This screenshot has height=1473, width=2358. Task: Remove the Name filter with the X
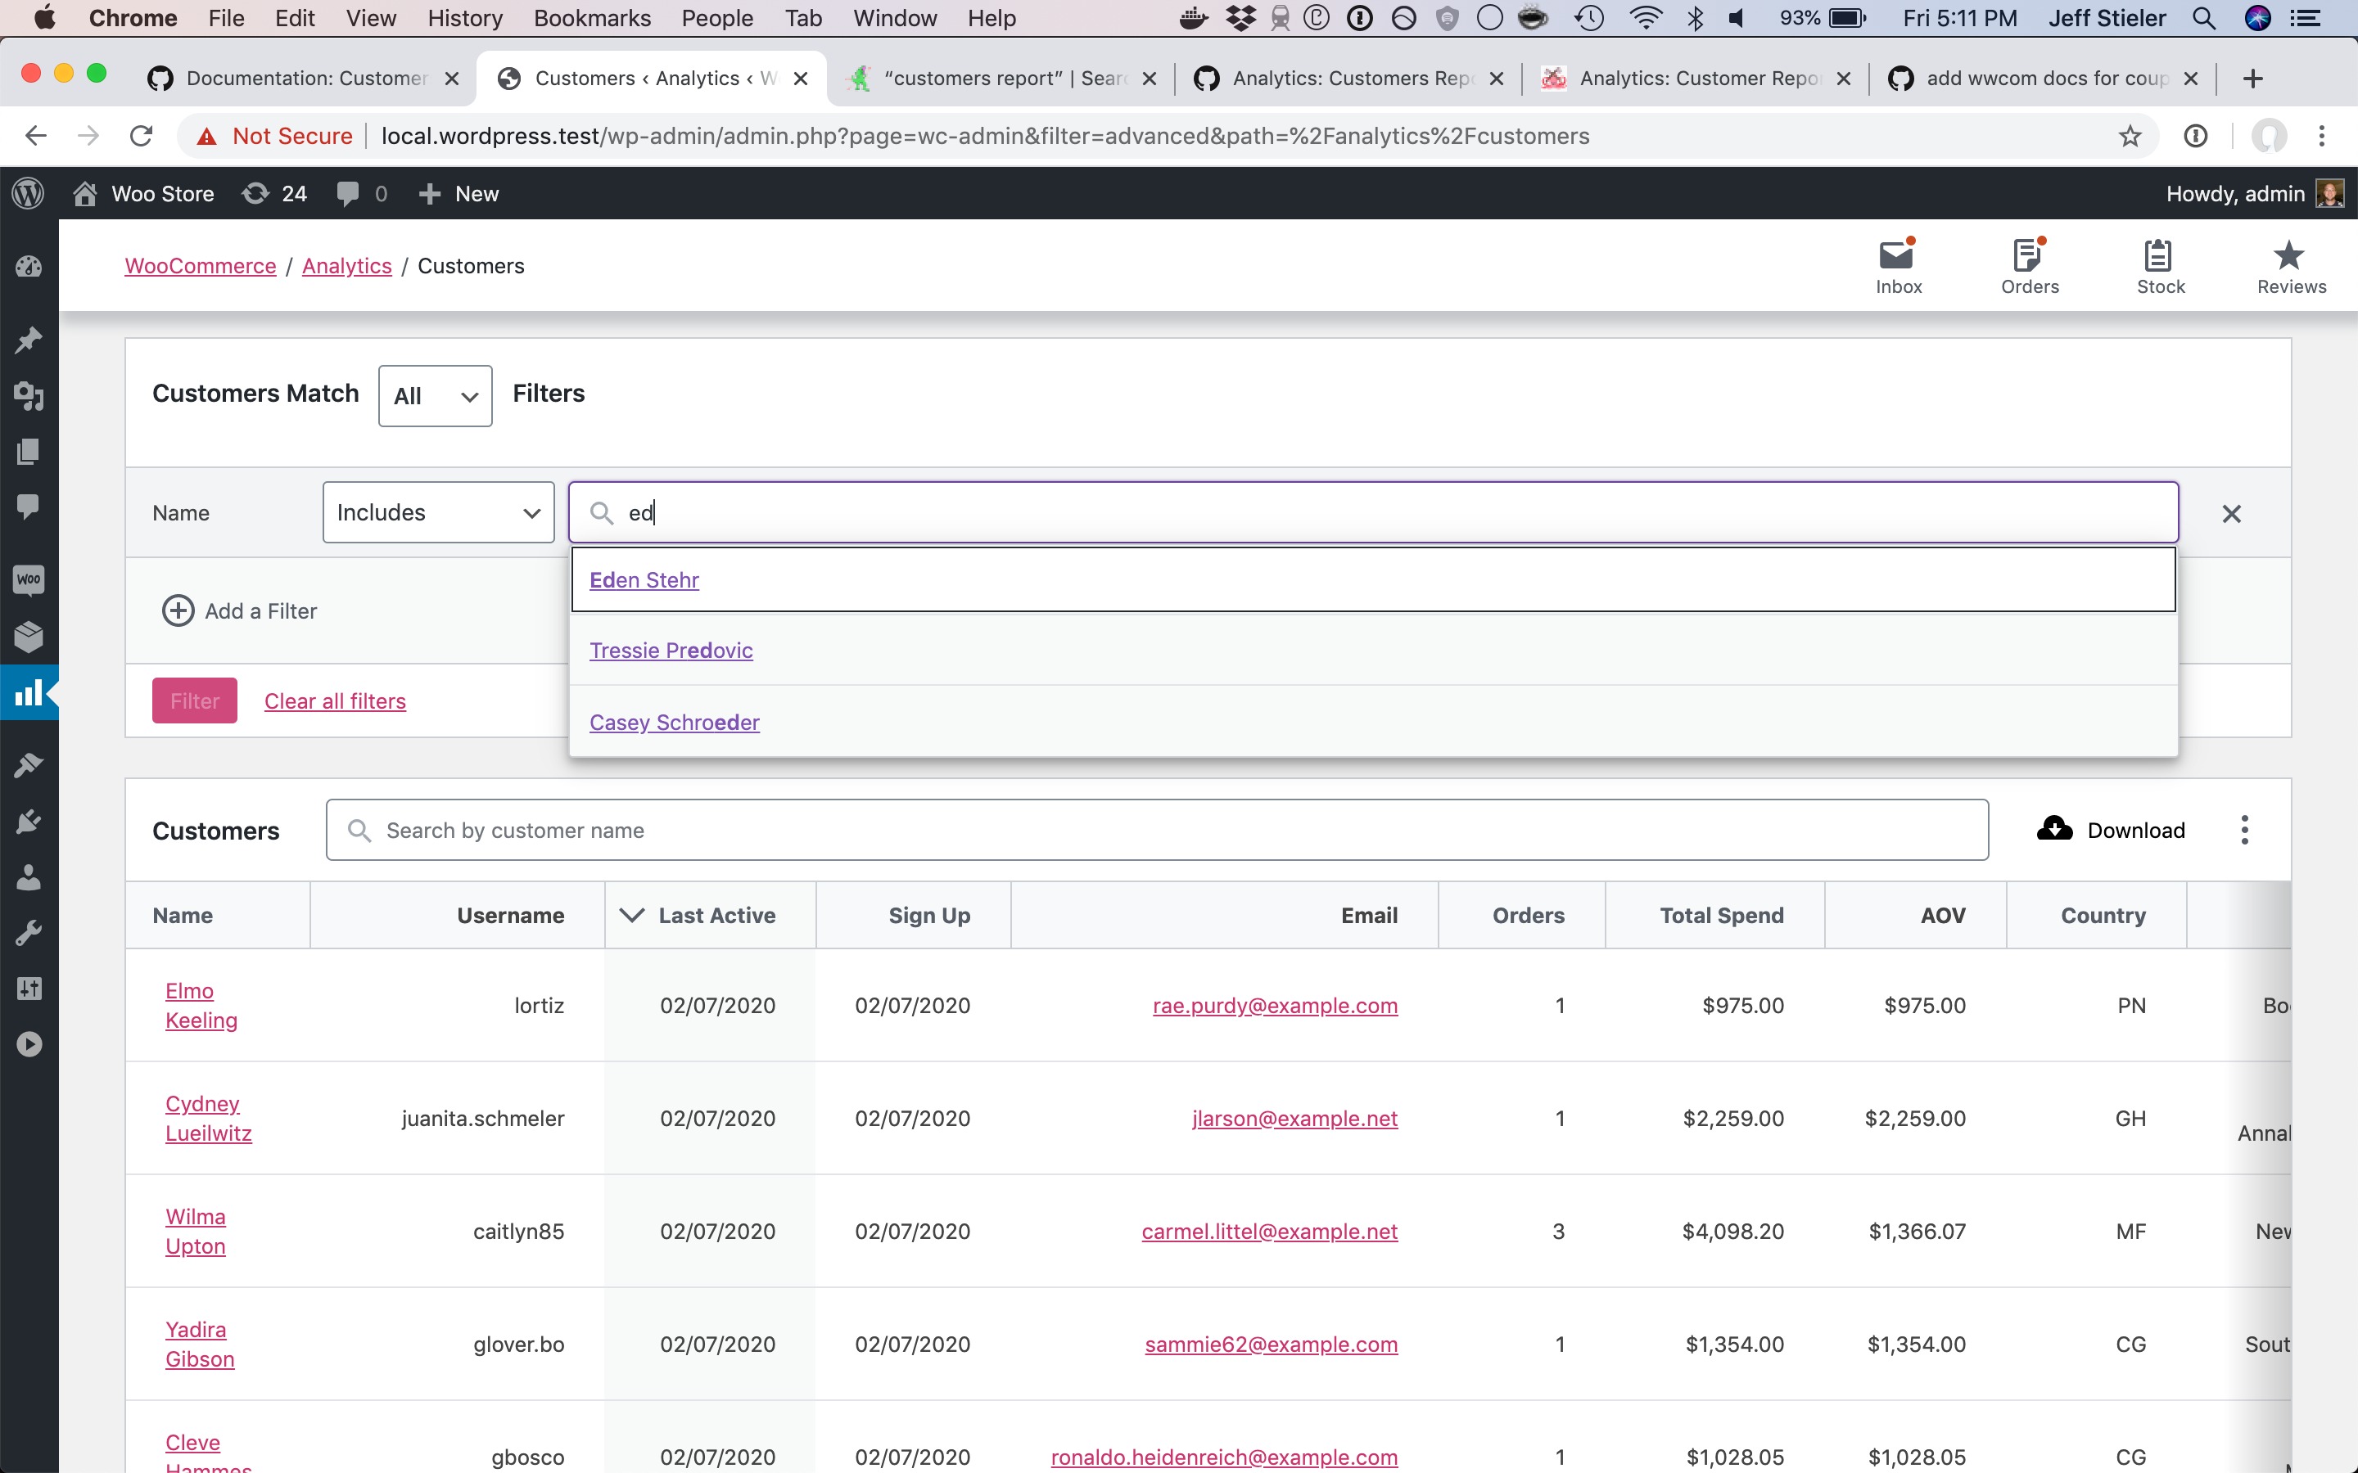pyautogui.click(x=2231, y=513)
